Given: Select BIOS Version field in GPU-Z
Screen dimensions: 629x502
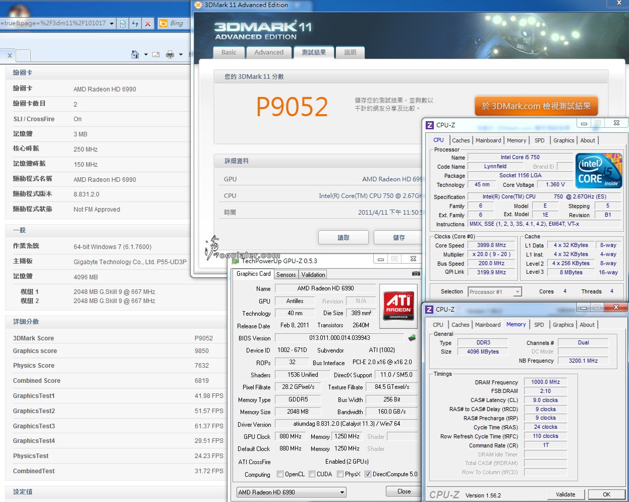Looking at the screenshot, I should pyautogui.click(x=339, y=338).
